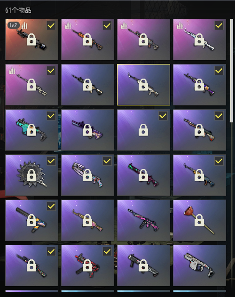The image size is (235, 297).
Task: Select the white Vector skin with no lock
Action: tap(199, 265)
